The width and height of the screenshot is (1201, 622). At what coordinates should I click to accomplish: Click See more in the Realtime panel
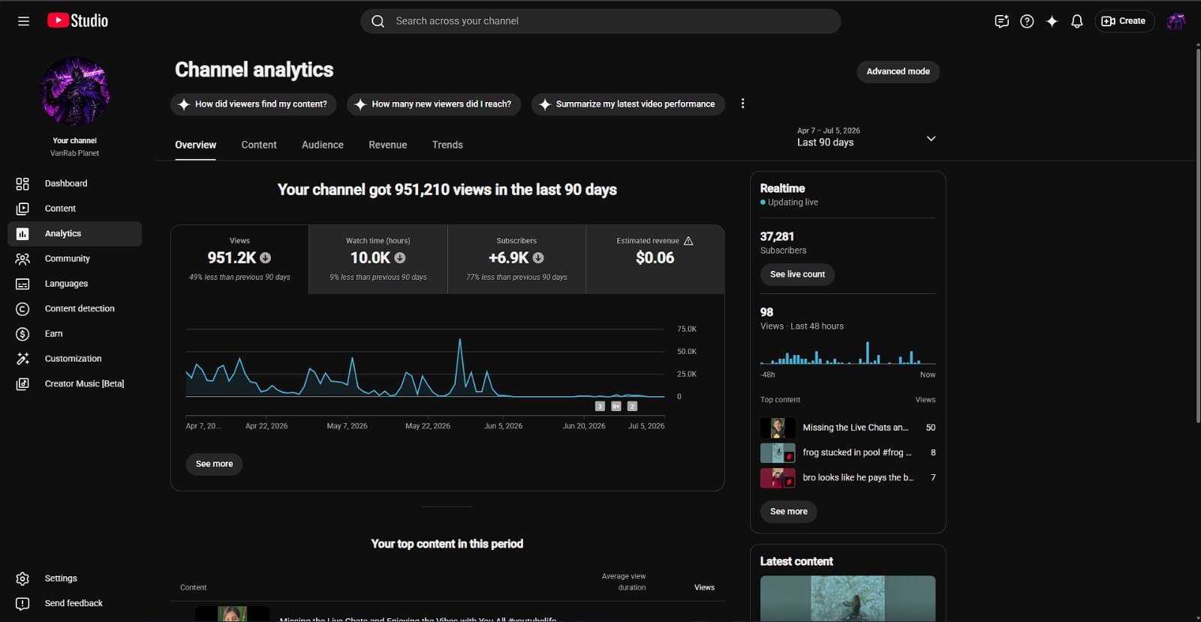(788, 512)
